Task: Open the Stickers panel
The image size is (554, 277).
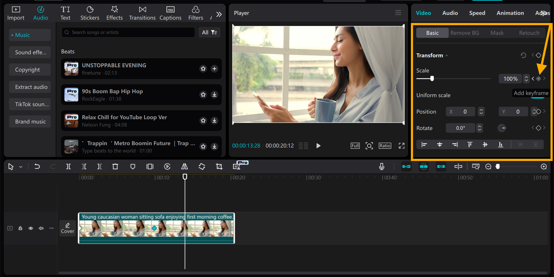Action: [90, 13]
